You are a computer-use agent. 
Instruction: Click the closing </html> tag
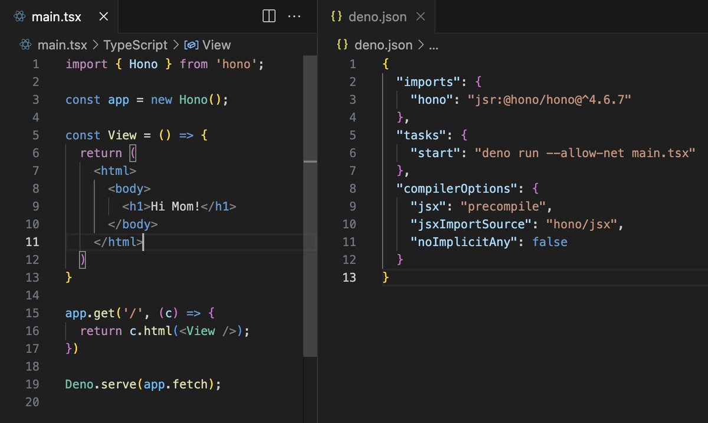119,242
